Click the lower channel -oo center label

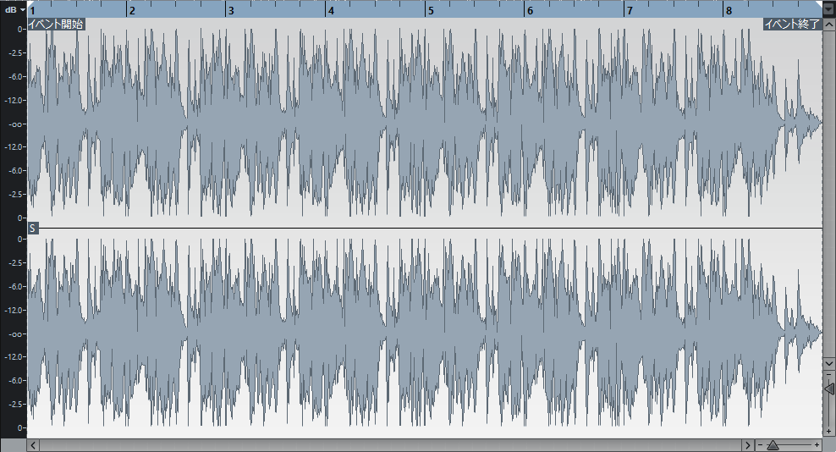[x=17, y=333]
